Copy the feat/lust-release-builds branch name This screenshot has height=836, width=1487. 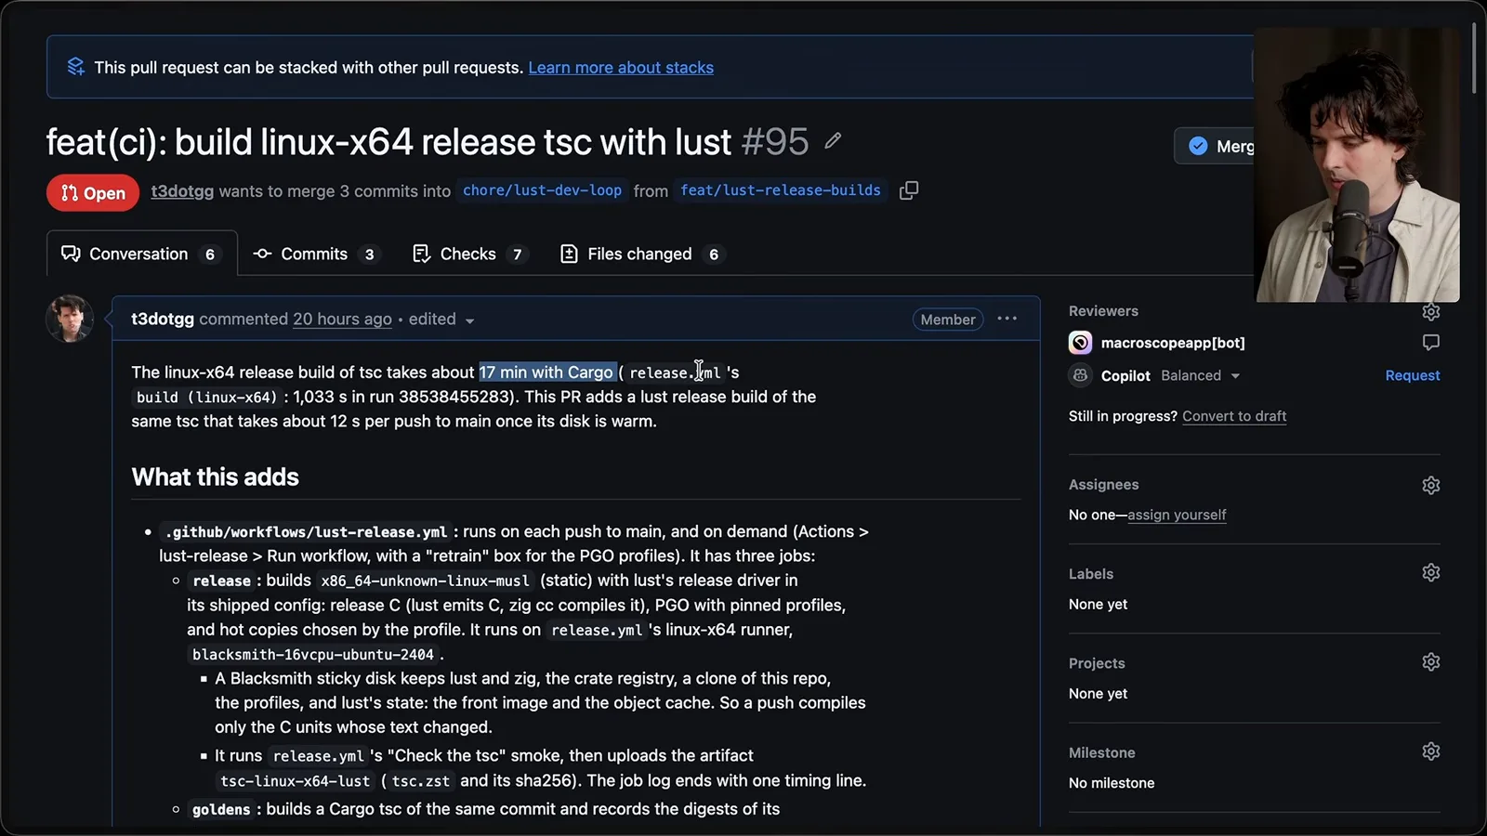click(x=909, y=190)
